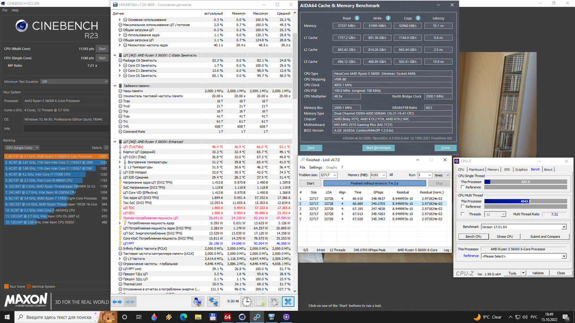The width and height of the screenshot is (575, 323).
Task: Open Settings menu in LinX
Action: coord(315,167)
